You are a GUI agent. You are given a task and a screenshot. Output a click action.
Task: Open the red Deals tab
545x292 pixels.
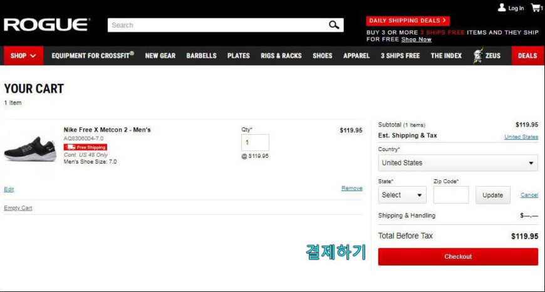tap(527, 56)
